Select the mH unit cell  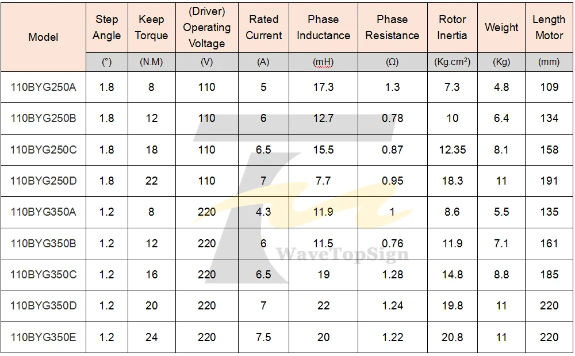(x=323, y=62)
